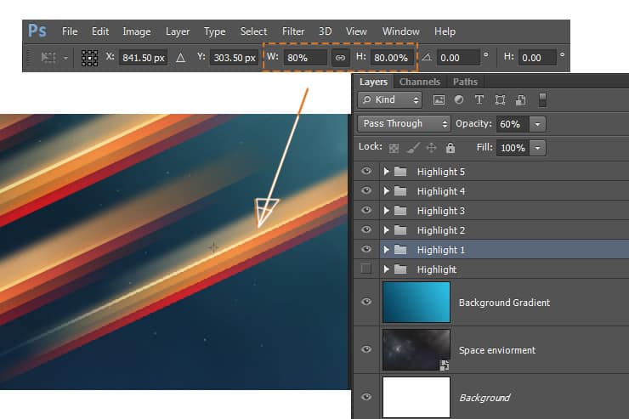629x419 pixels.
Task: Switch to the Channels tab
Action: pos(420,82)
